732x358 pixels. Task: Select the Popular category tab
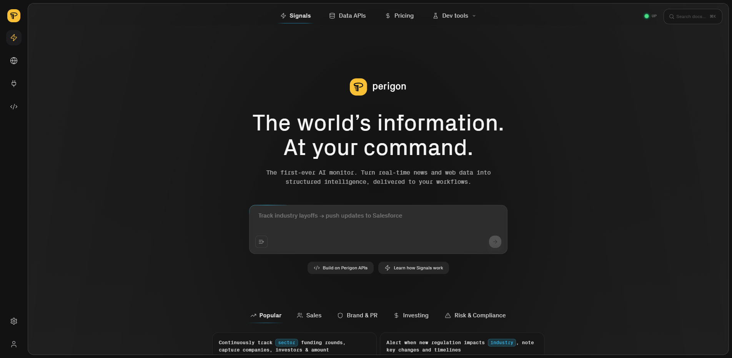266,315
